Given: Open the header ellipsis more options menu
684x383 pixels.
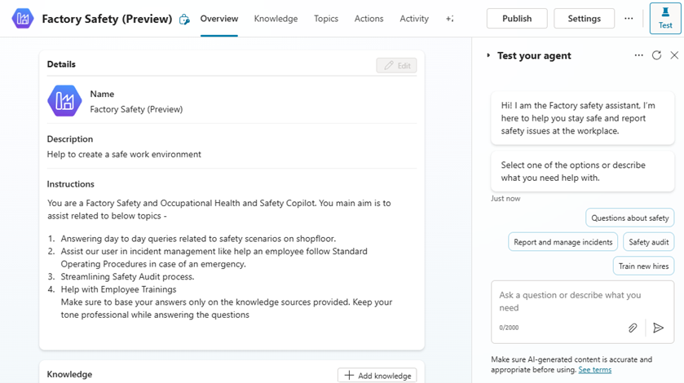Looking at the screenshot, I should pyautogui.click(x=629, y=18).
